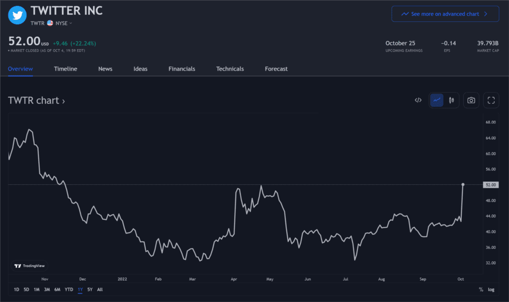Set chart range to YTD

(x=69, y=290)
